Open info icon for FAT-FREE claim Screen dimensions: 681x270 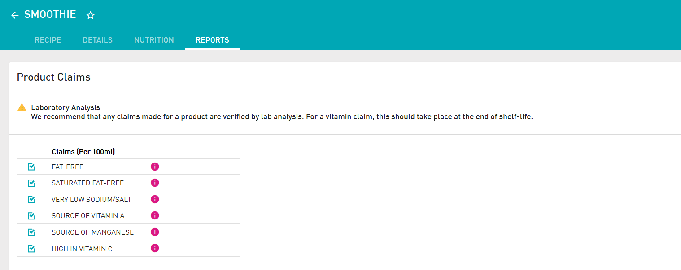(155, 167)
